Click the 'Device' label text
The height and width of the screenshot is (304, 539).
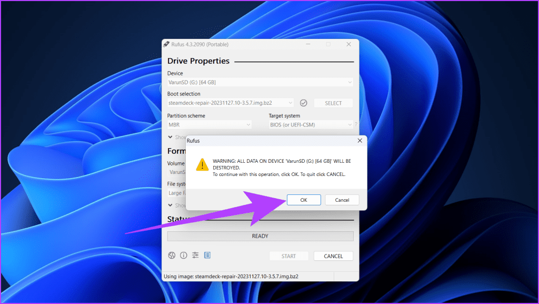(175, 73)
